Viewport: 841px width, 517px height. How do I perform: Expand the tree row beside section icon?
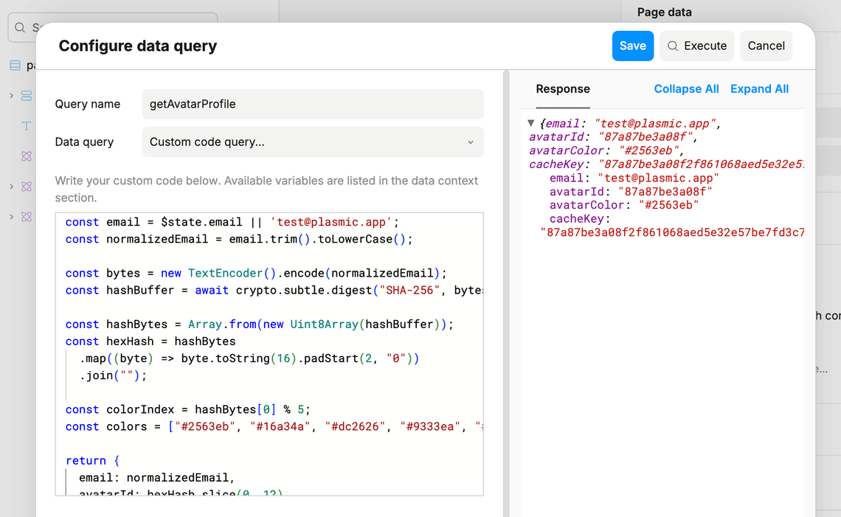click(11, 95)
